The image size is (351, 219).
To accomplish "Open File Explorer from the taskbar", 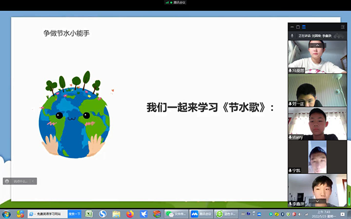I will click(x=116, y=214).
